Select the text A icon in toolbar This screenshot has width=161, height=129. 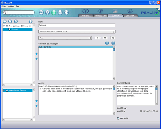click(x=47, y=13)
